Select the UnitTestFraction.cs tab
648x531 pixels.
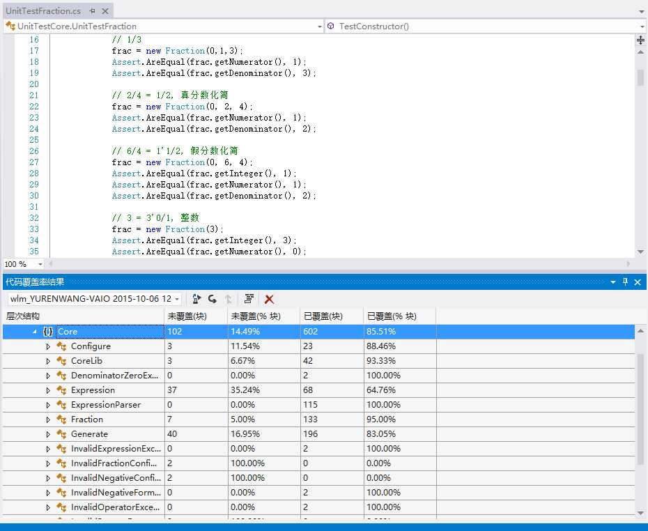point(43,11)
